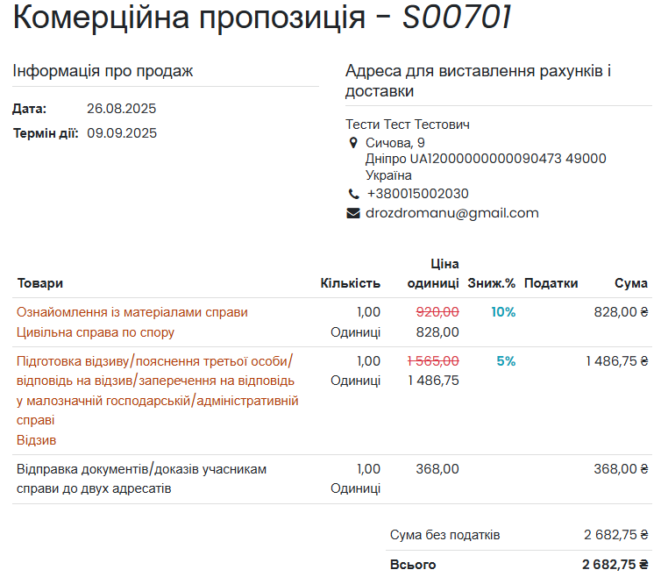Click the 10% discount badge
The image size is (661, 577).
pos(503,312)
